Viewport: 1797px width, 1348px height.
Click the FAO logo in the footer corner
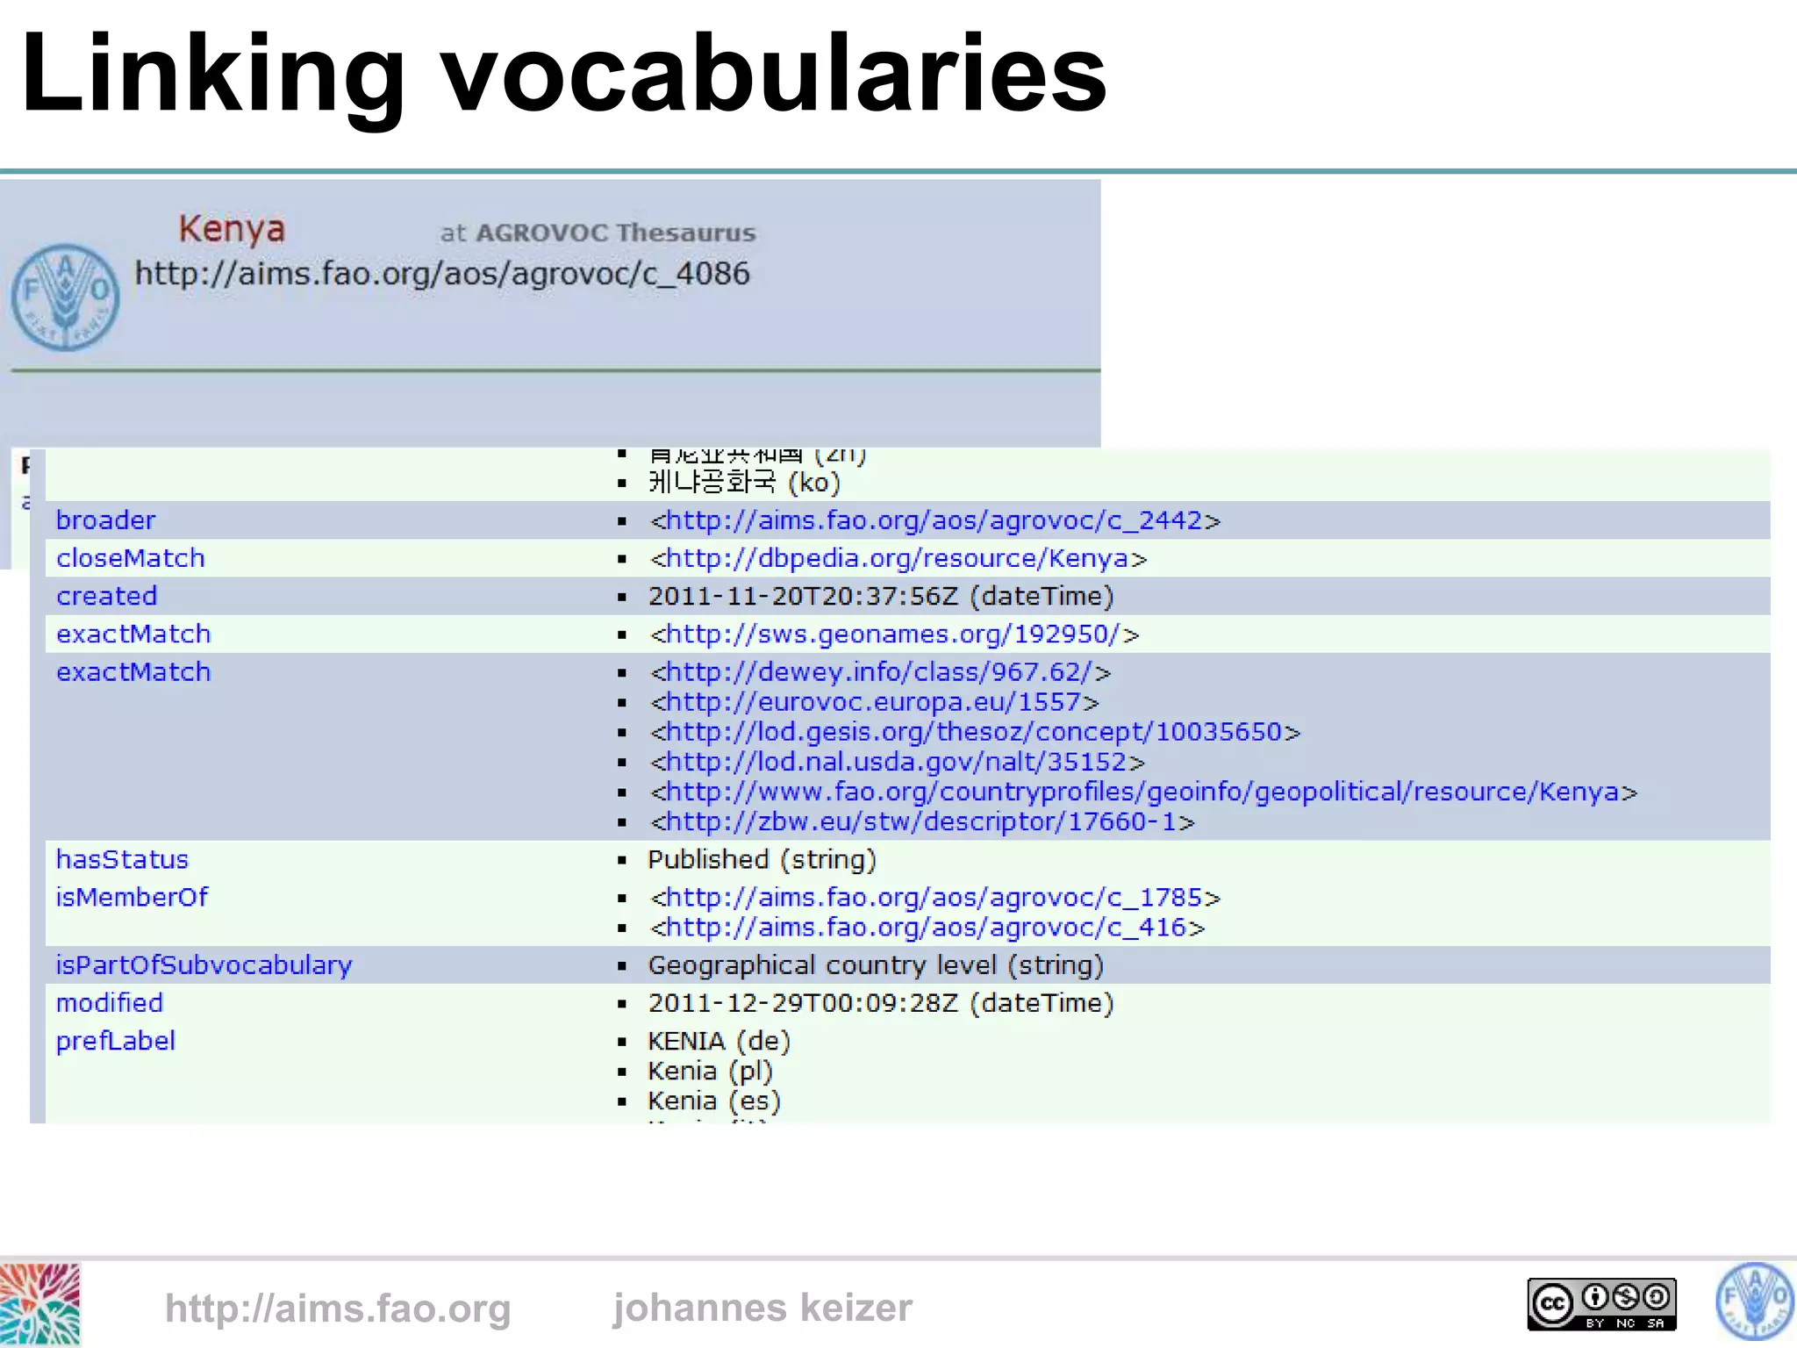(x=1754, y=1301)
